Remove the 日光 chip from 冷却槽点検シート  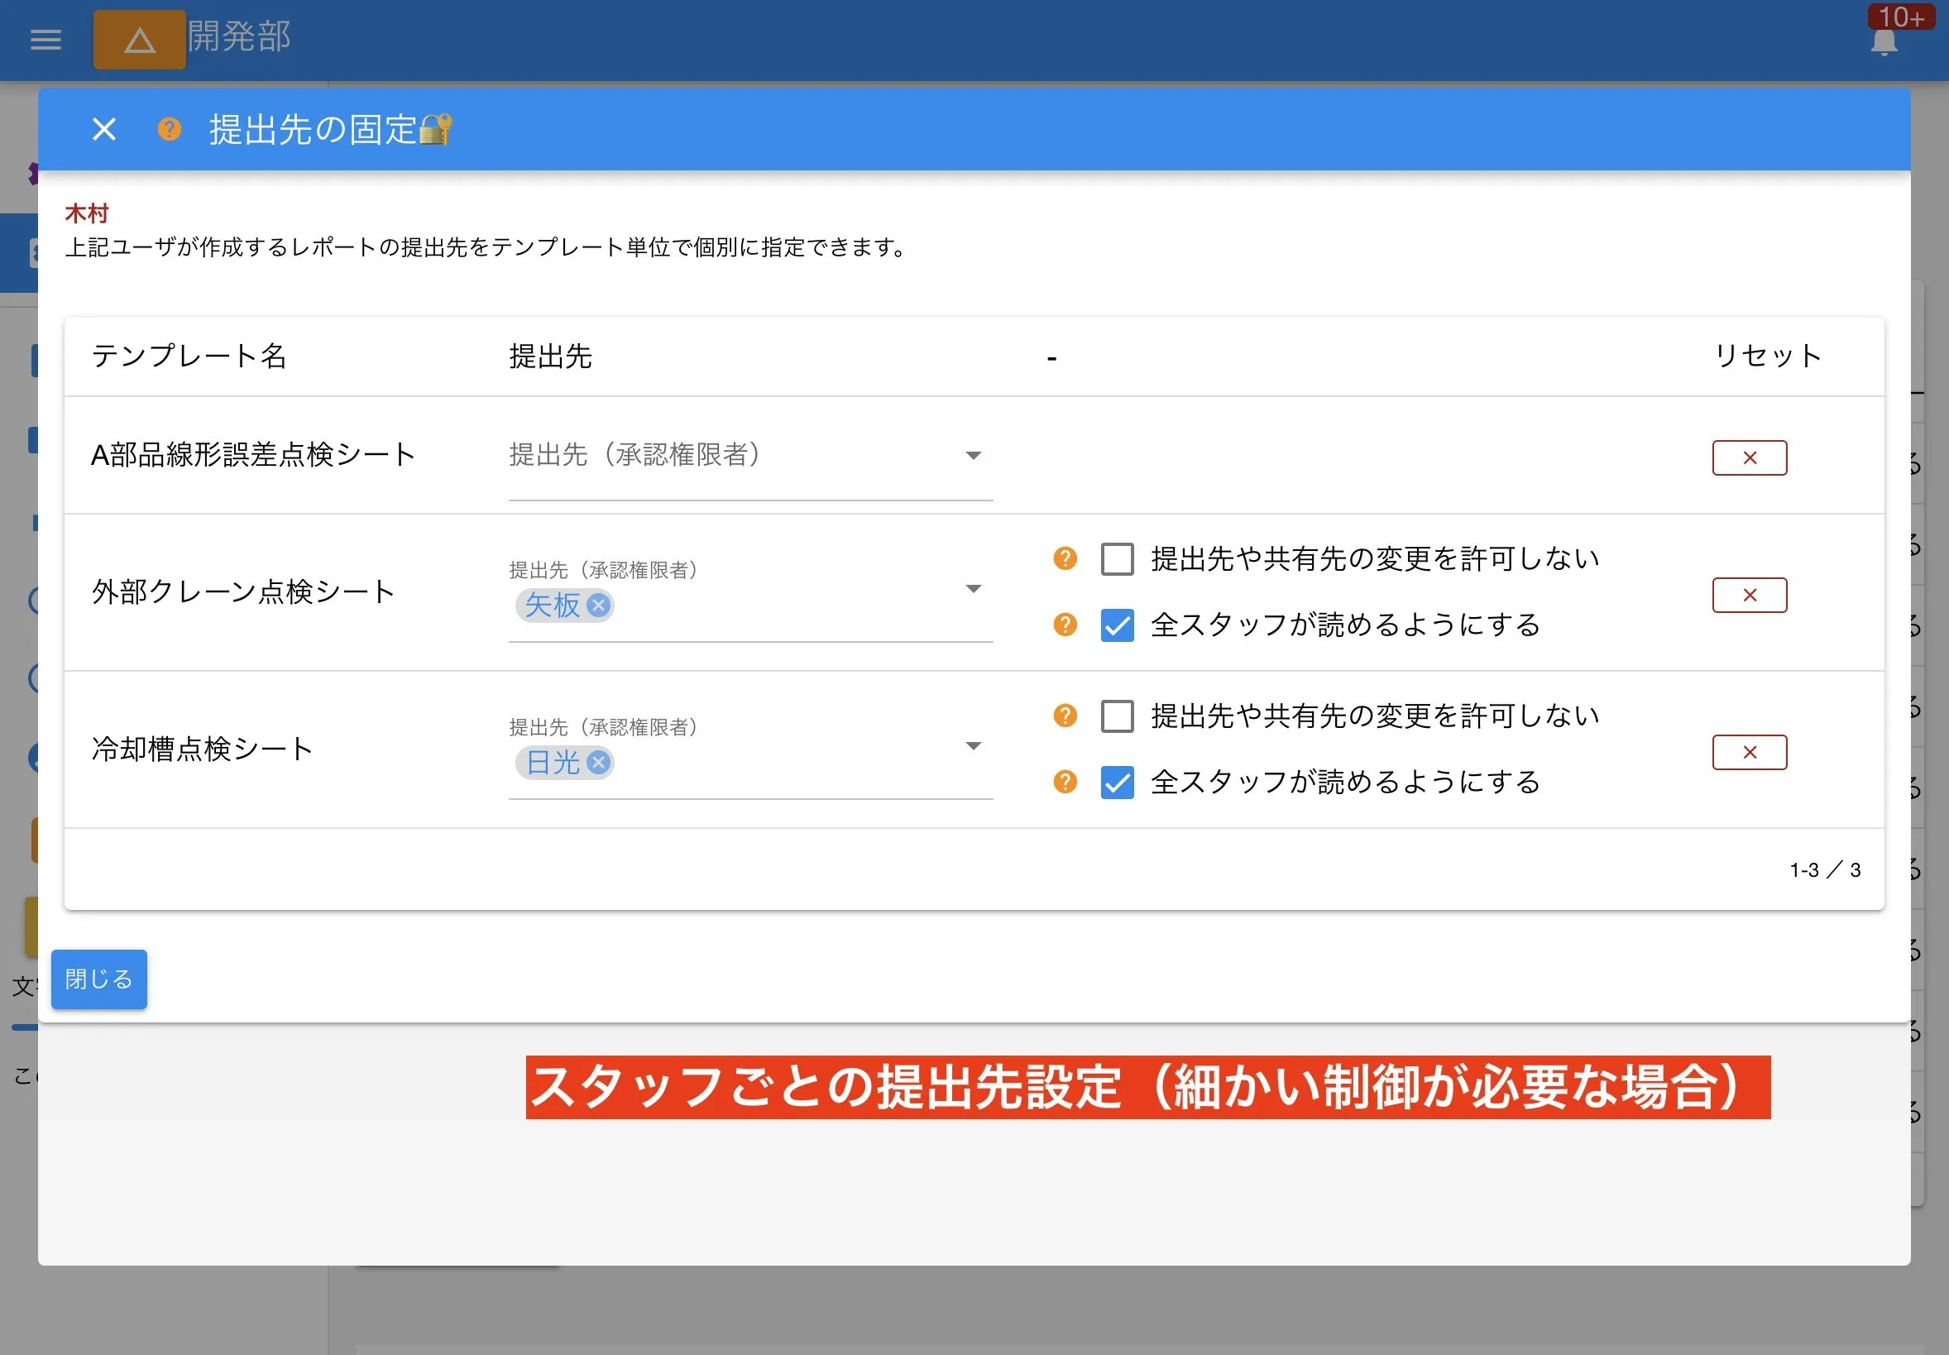[599, 764]
